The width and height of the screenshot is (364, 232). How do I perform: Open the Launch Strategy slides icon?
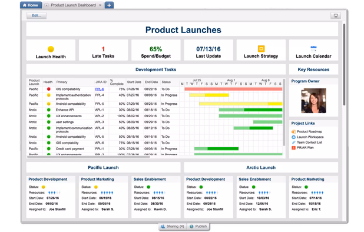click(x=261, y=48)
